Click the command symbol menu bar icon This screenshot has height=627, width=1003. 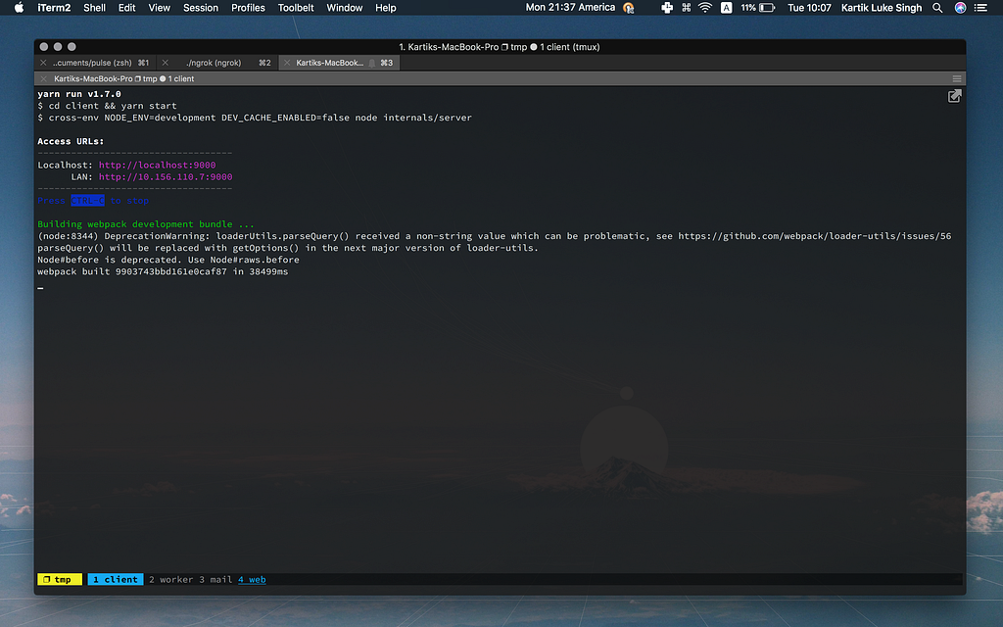coord(686,8)
